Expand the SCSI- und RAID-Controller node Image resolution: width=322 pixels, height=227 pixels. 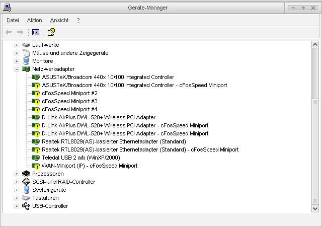click(x=17, y=182)
